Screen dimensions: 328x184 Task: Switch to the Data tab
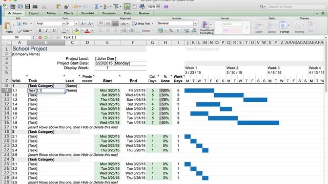click(x=127, y=13)
